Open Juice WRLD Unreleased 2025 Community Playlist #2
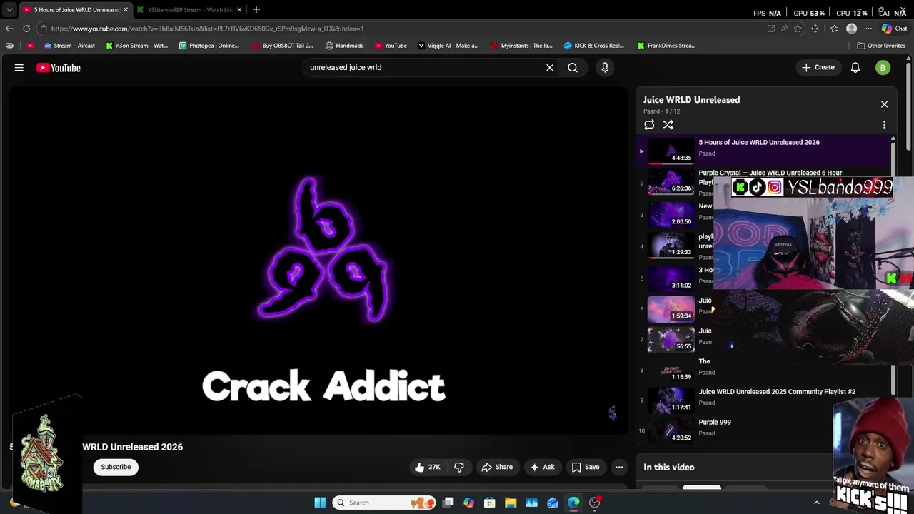Screen dimensions: 914x514 (777, 392)
